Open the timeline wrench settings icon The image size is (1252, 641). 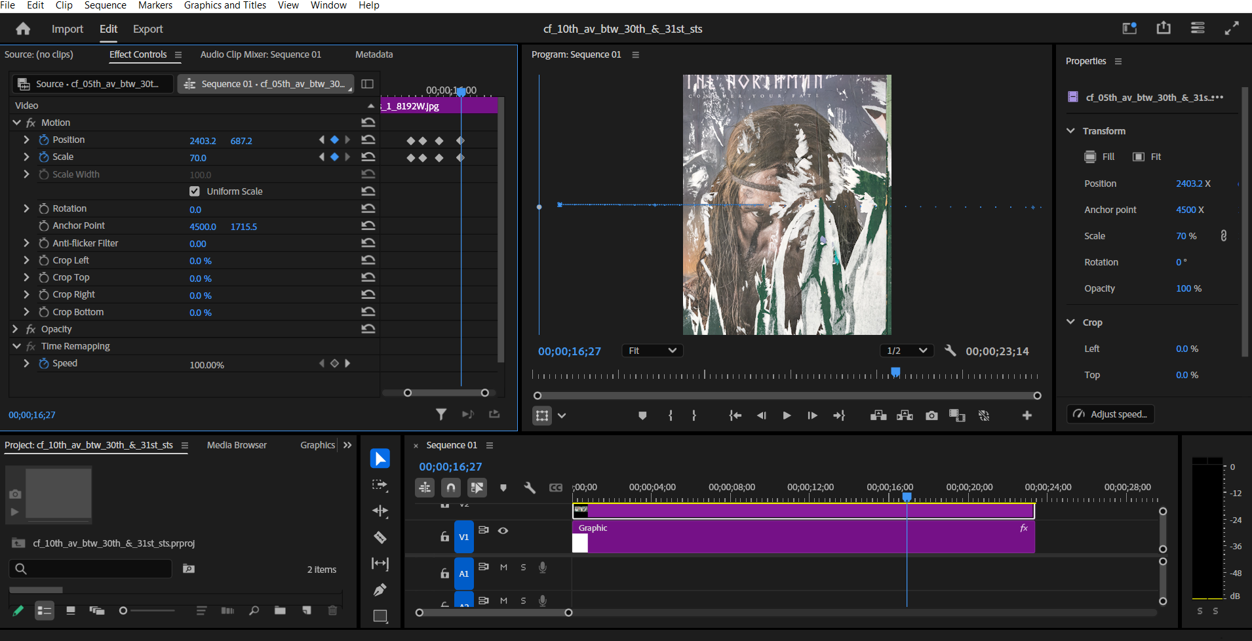530,488
